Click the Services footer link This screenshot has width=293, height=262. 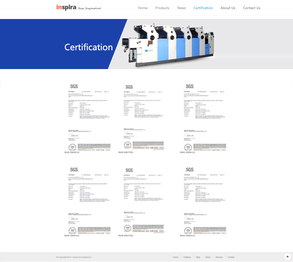click(219, 257)
